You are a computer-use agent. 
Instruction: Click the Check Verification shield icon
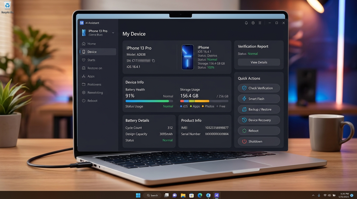(244, 88)
